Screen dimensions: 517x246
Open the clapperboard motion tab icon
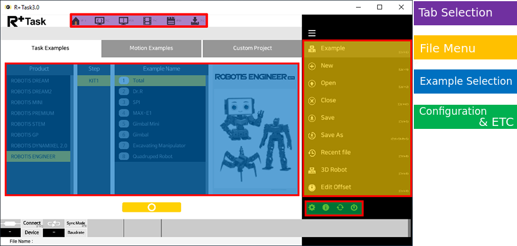170,21
